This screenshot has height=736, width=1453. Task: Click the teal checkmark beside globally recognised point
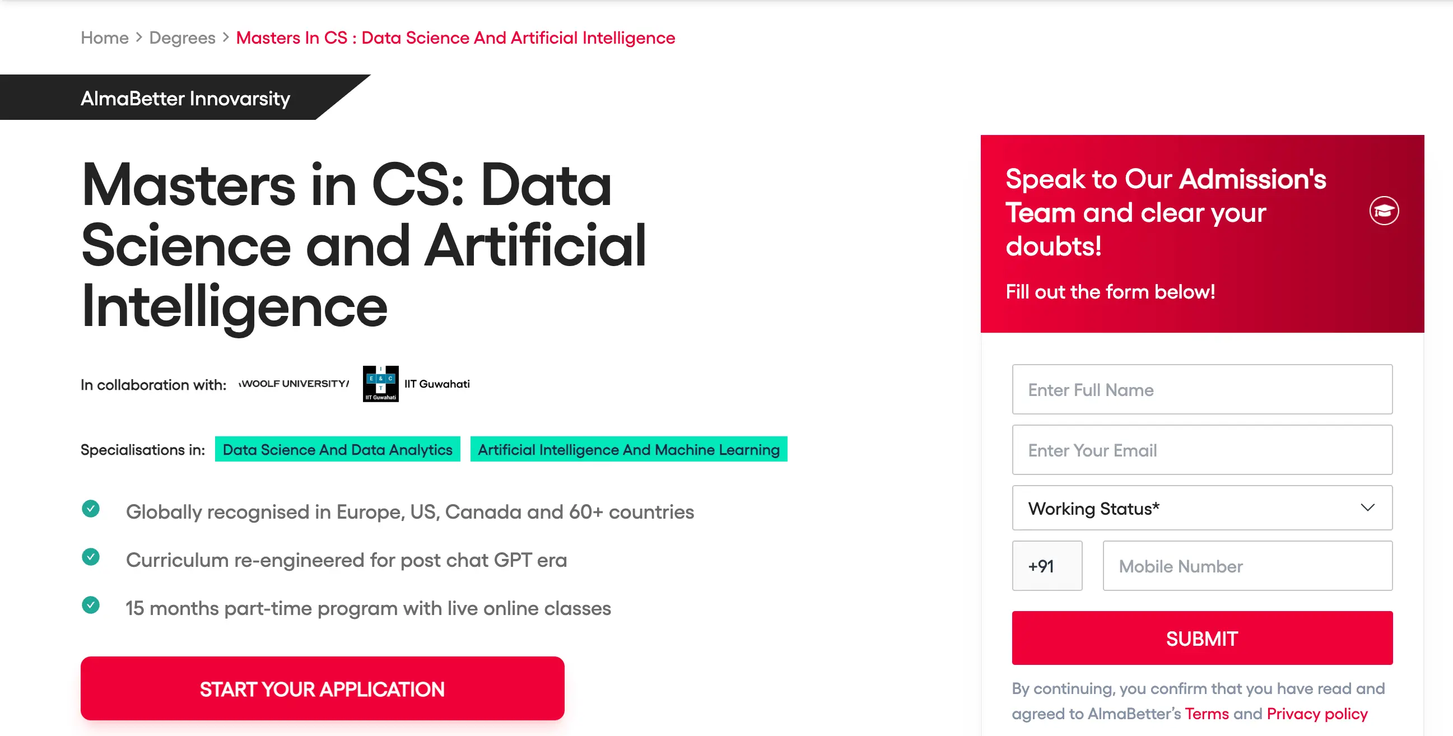click(91, 508)
